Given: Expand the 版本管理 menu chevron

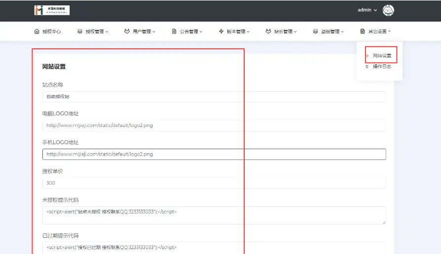Looking at the screenshot, I should pos(248,32).
